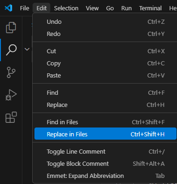Screen dimensions: 177x184
Task: Open the Run menu
Action: pos(126,8)
